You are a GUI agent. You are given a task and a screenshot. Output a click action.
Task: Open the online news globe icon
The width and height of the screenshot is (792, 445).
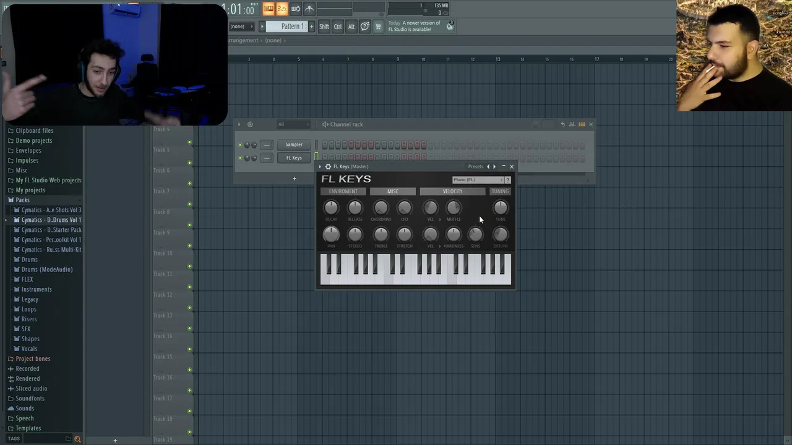click(450, 26)
